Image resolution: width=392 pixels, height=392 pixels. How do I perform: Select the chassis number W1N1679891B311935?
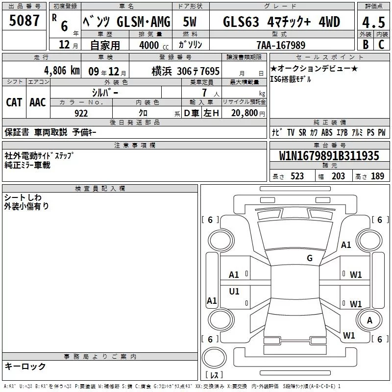click(329, 155)
